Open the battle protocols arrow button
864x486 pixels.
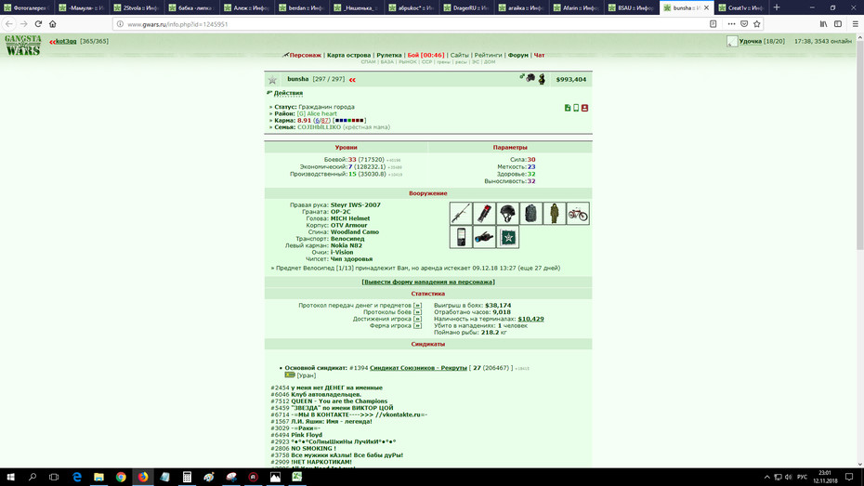417,312
